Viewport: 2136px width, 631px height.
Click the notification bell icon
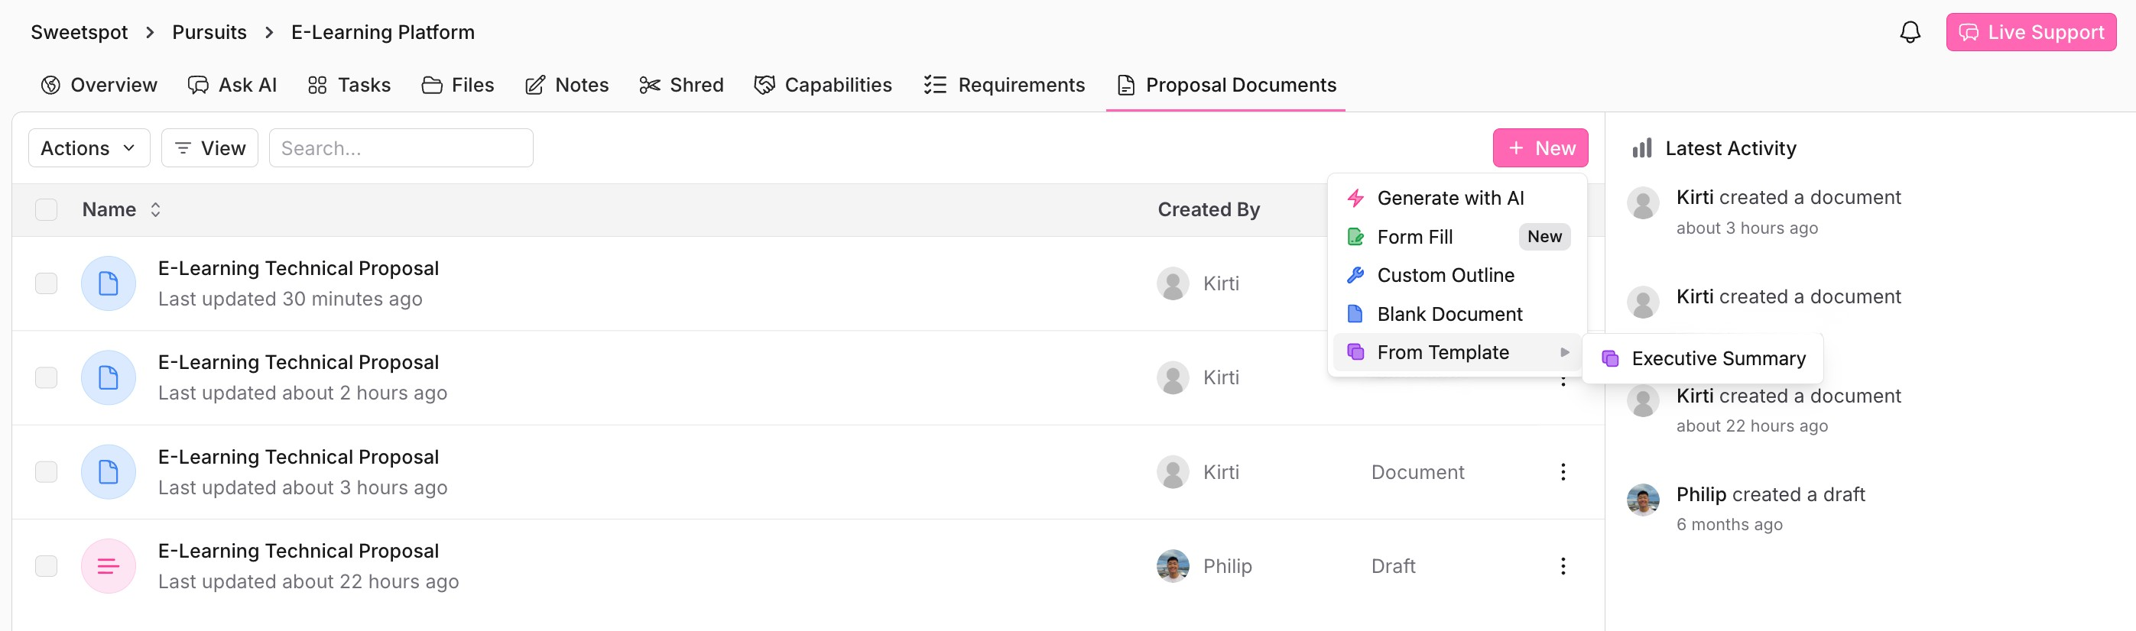pos(1910,32)
